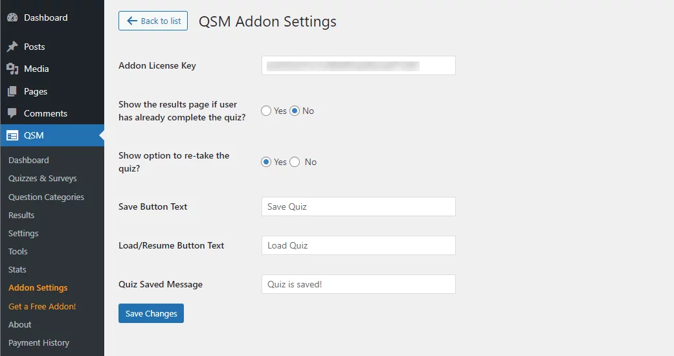Click the QSM menu icon
The width and height of the screenshot is (674, 356).
12,136
